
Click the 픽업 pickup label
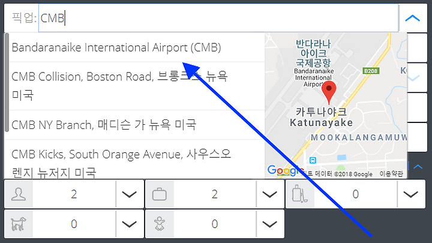tap(24, 18)
